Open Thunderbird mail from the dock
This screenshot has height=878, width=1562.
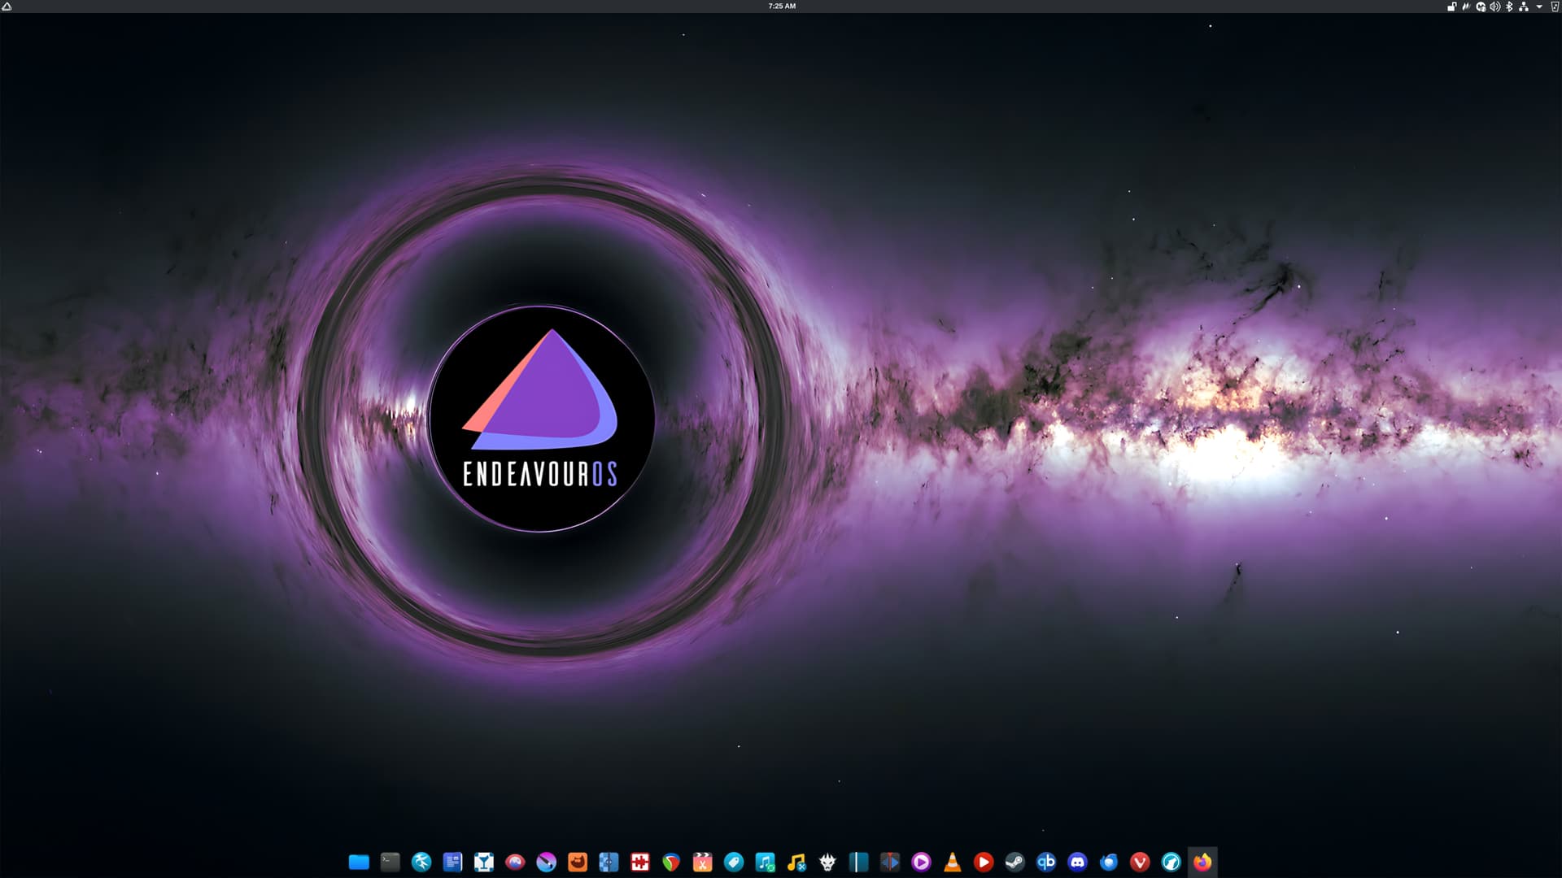click(x=1108, y=862)
